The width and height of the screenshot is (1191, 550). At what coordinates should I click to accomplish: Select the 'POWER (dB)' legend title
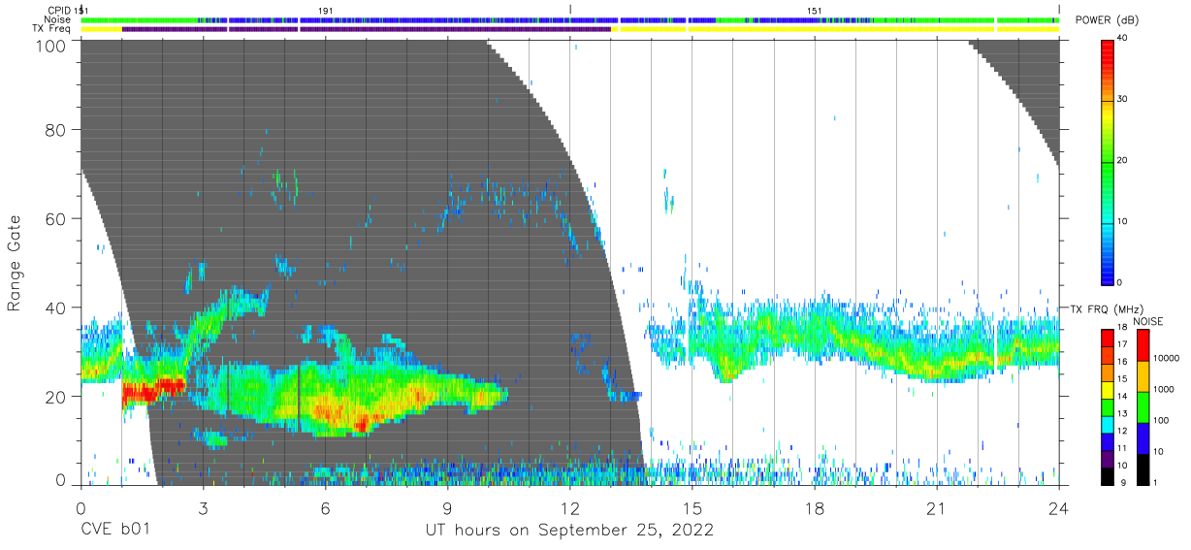1108,20
